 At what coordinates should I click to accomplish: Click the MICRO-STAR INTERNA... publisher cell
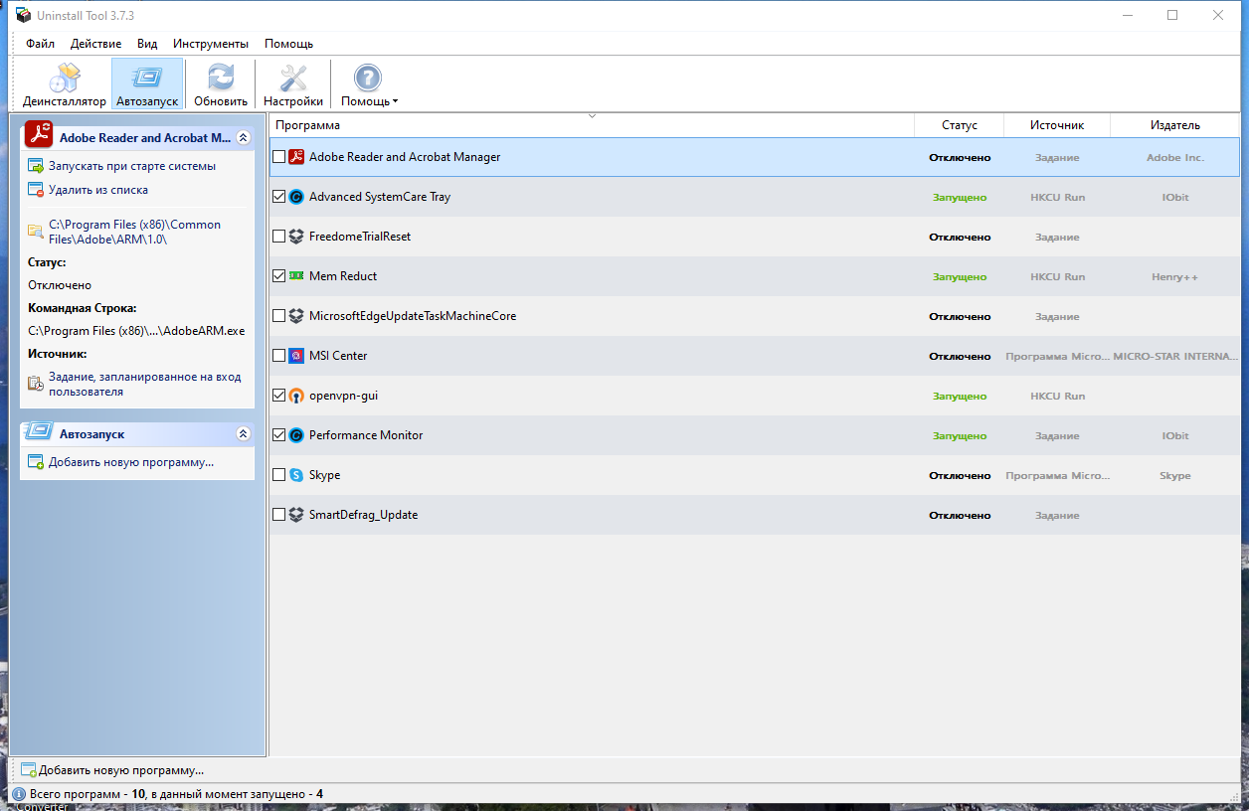[x=1175, y=356]
